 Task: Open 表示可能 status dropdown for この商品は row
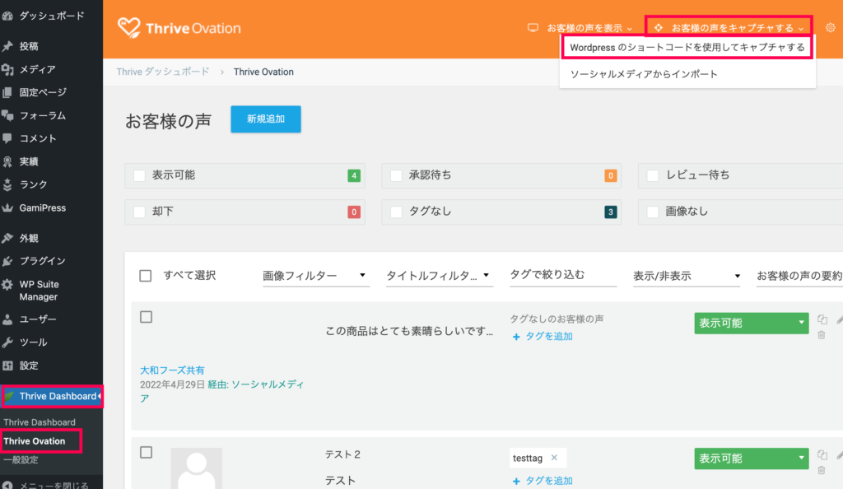(x=752, y=323)
